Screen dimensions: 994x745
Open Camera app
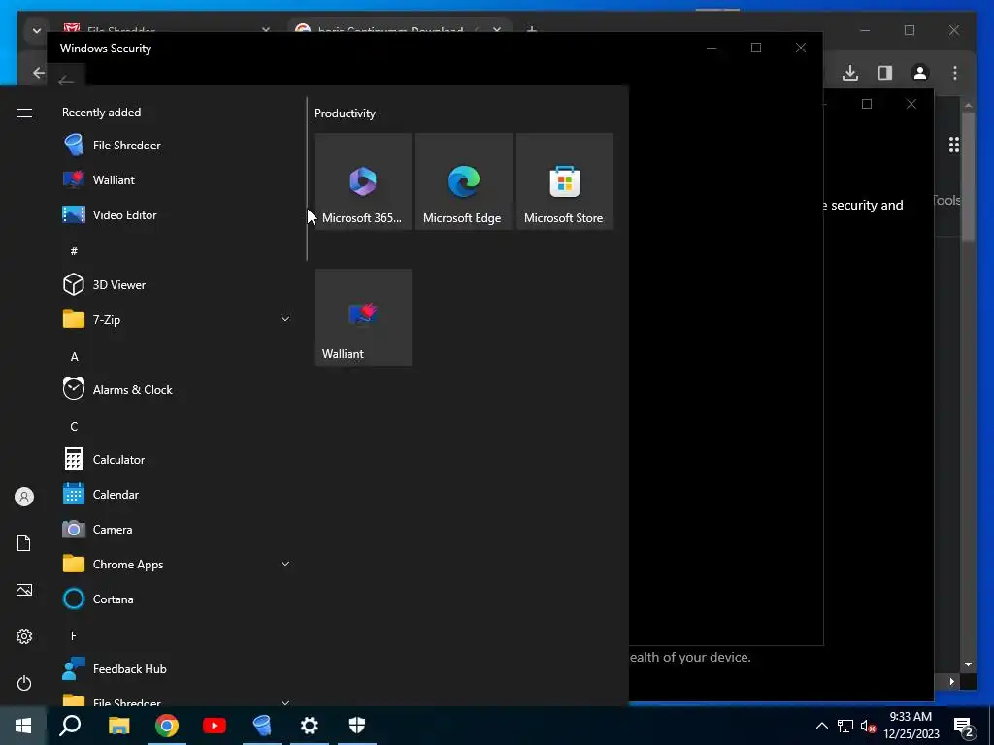click(x=178, y=529)
